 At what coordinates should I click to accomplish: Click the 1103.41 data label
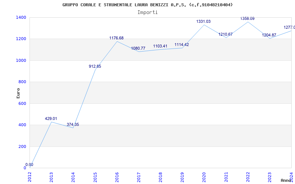pos(160,46)
